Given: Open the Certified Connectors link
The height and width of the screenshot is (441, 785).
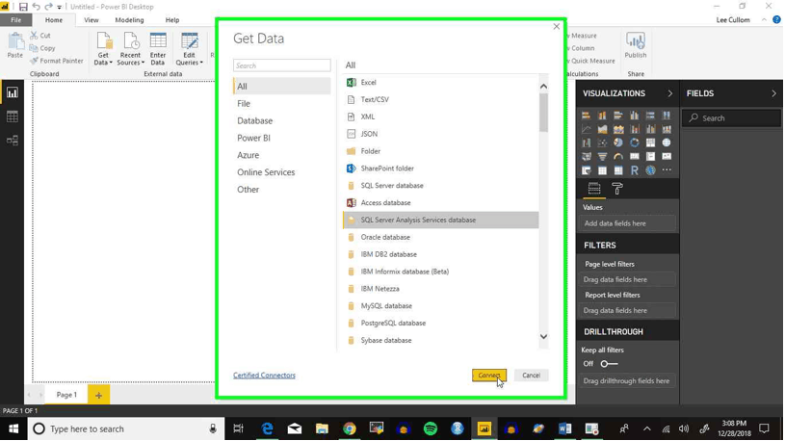Looking at the screenshot, I should click(x=264, y=375).
